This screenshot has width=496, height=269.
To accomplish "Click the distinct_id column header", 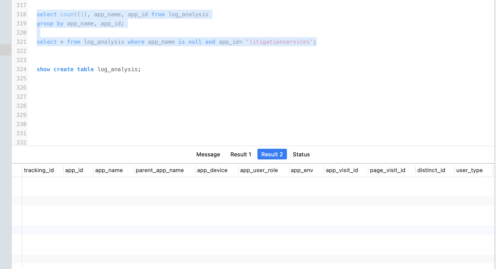I will (x=431, y=170).
